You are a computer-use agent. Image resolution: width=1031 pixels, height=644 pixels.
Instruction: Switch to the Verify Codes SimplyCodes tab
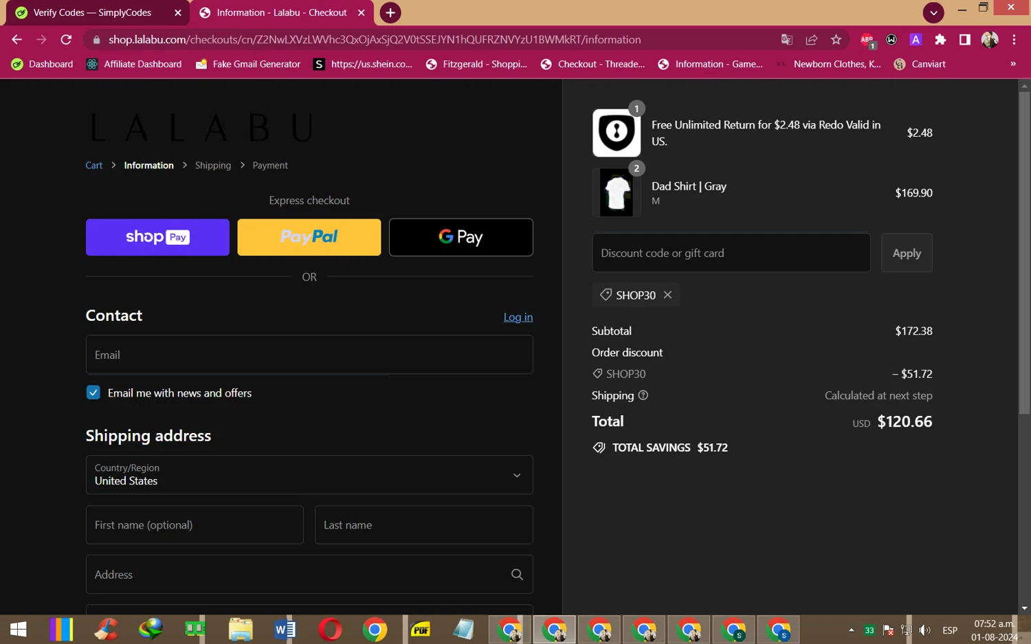pos(98,12)
